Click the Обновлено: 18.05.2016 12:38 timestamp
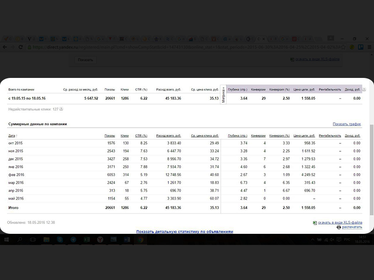Screen dimensions: 374x280 click(31, 223)
